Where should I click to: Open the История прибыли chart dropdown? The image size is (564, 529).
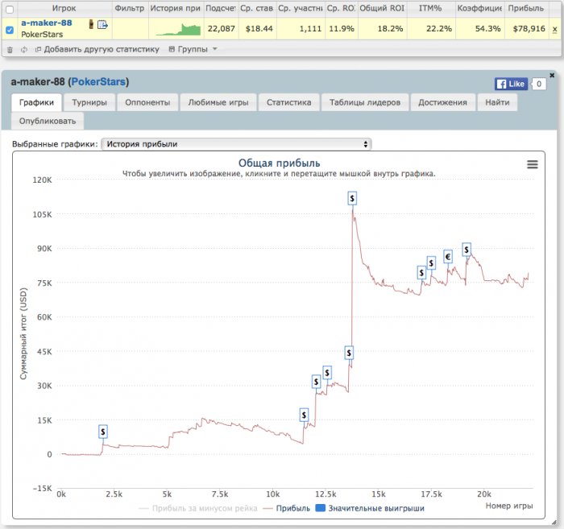[236, 144]
